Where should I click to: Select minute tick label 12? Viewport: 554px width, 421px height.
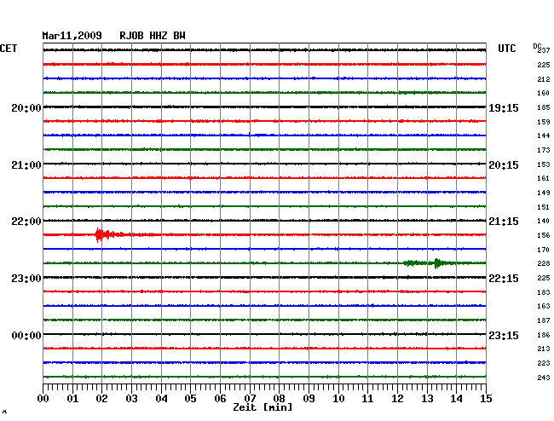point(397,398)
